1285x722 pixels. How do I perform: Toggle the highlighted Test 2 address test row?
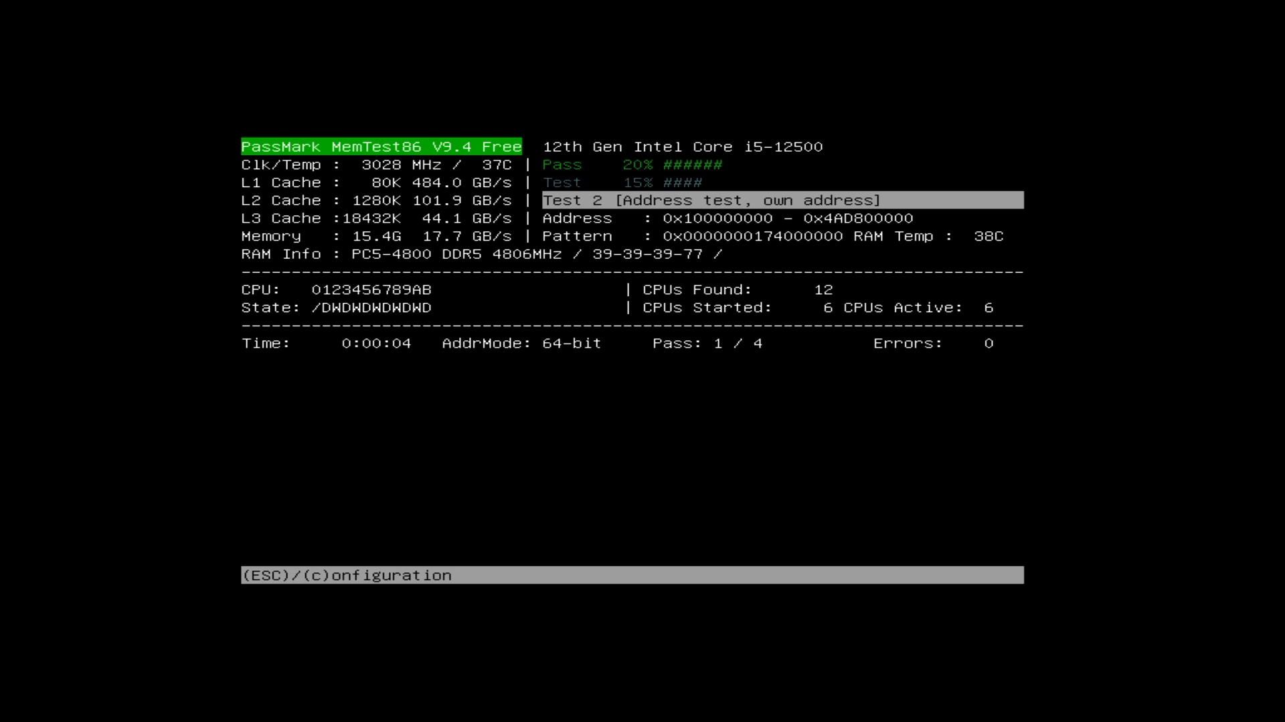coord(711,200)
